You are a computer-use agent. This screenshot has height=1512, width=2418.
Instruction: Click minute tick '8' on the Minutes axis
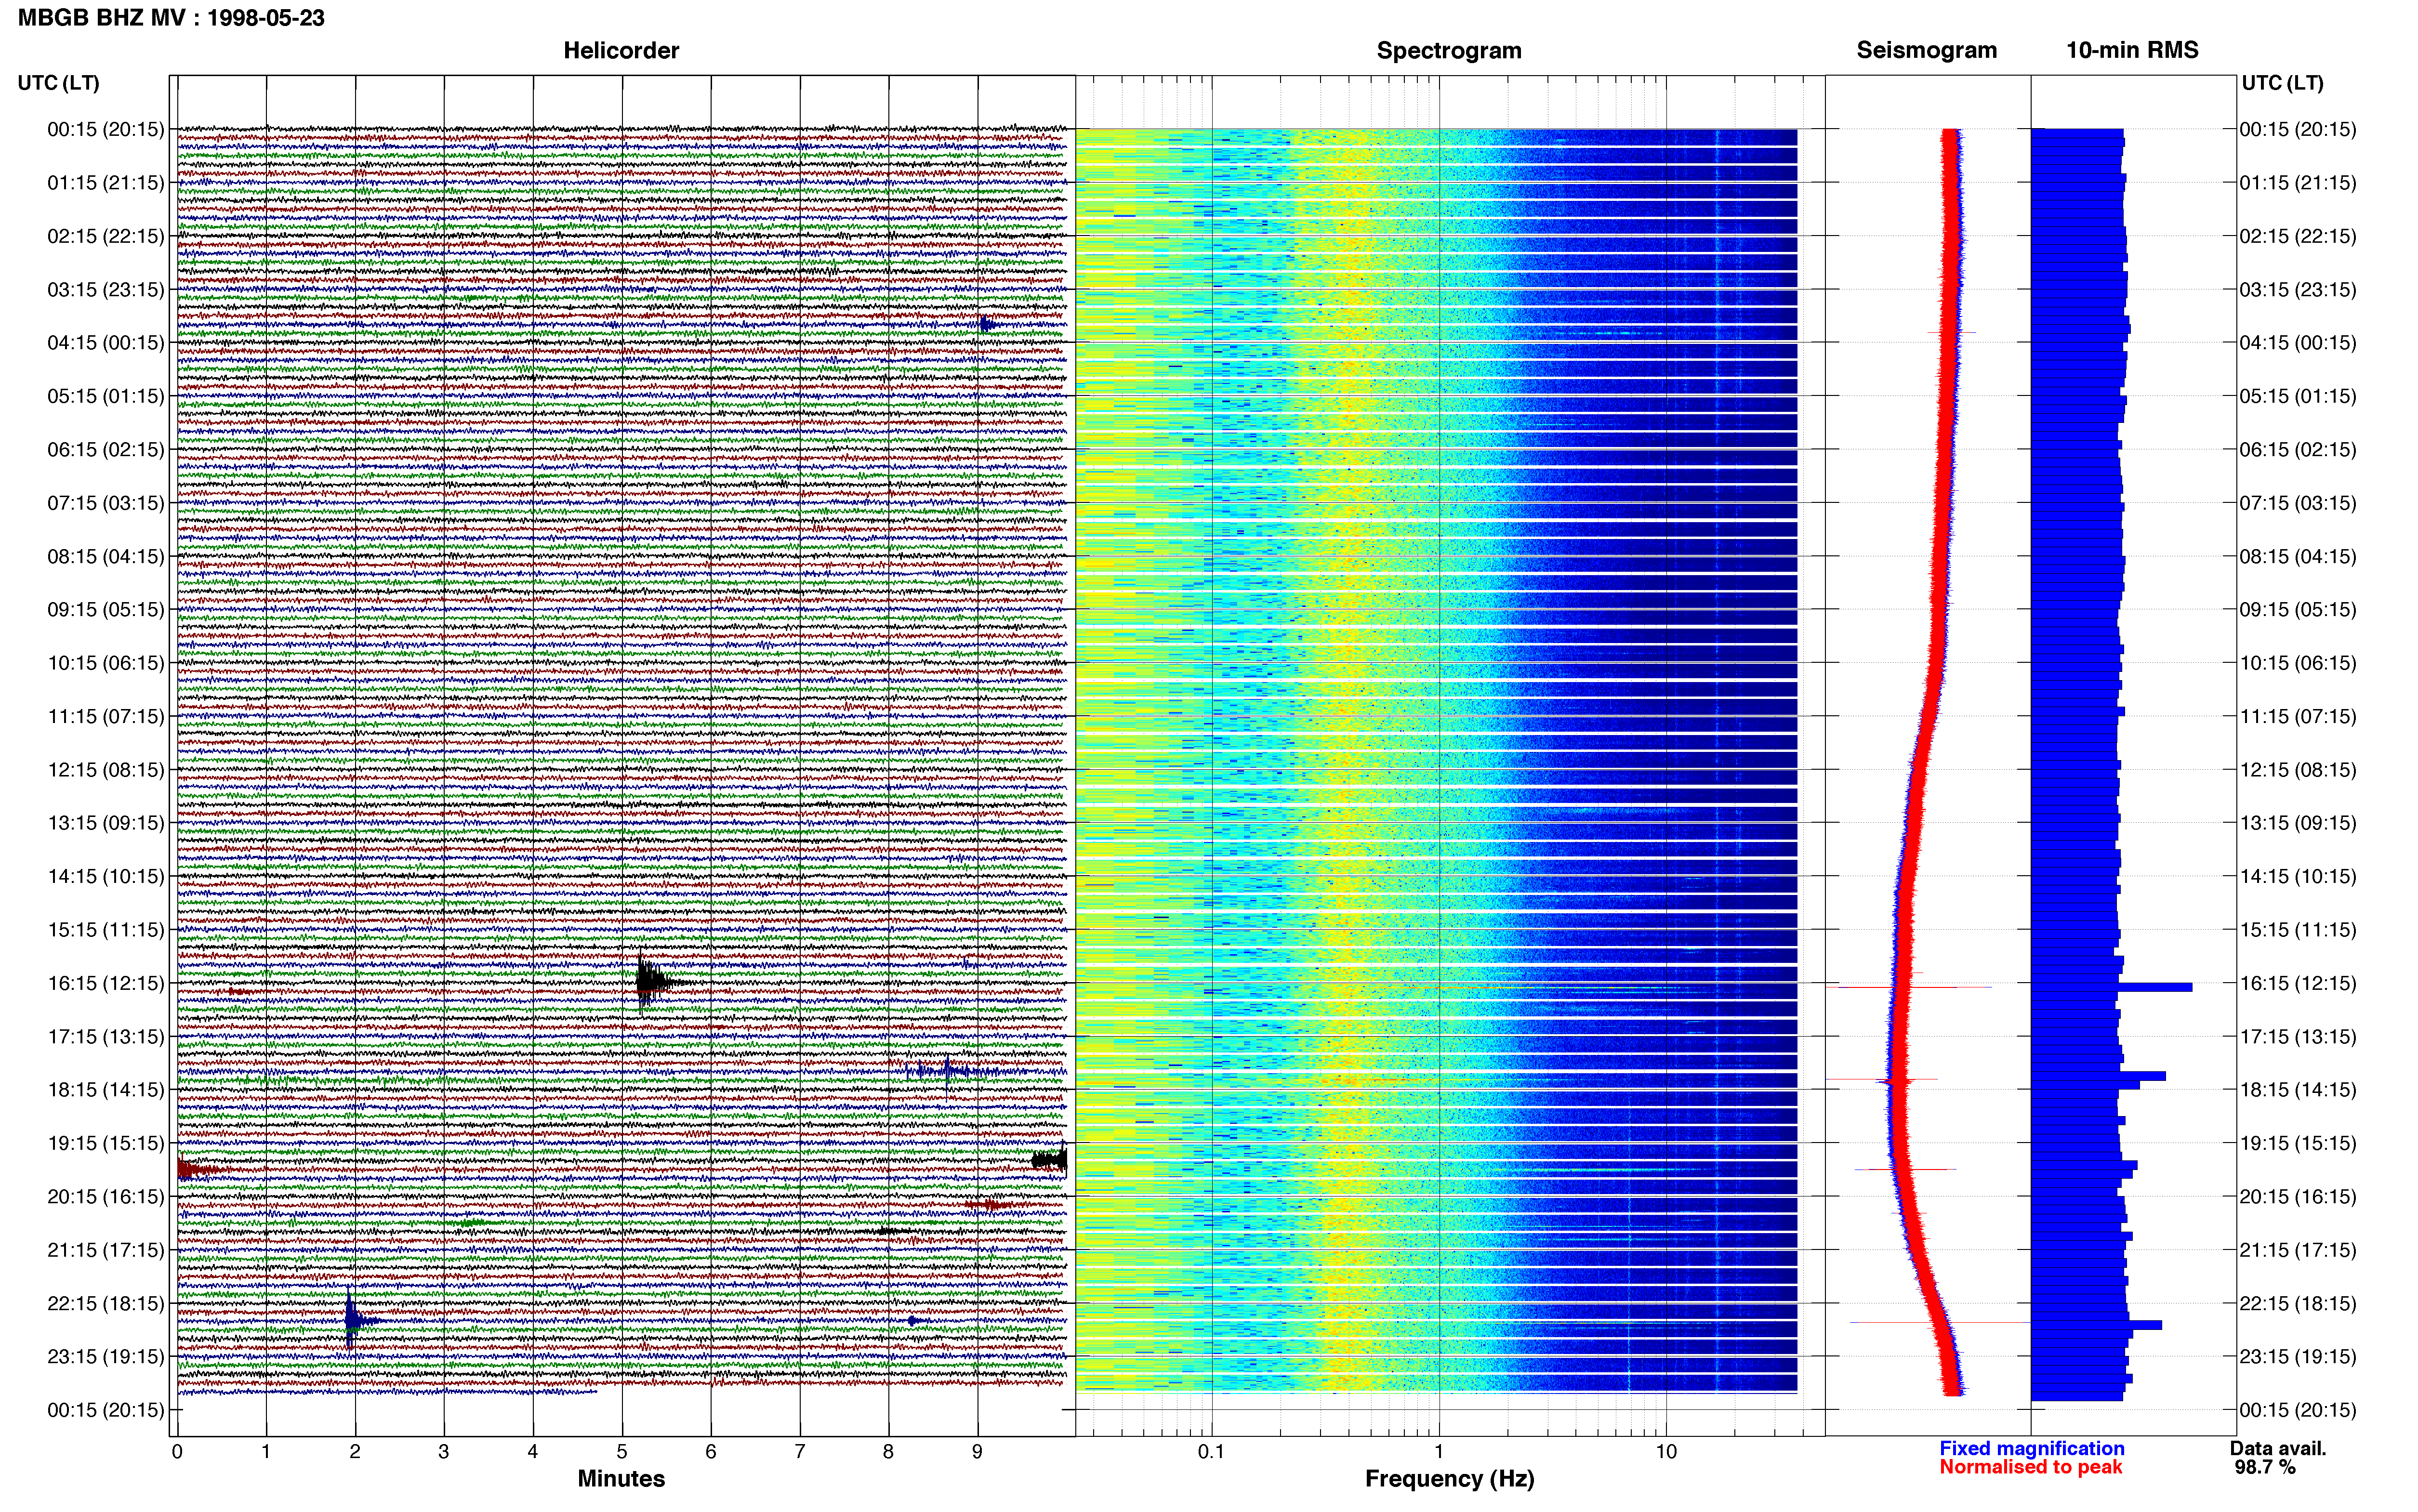[888, 1452]
